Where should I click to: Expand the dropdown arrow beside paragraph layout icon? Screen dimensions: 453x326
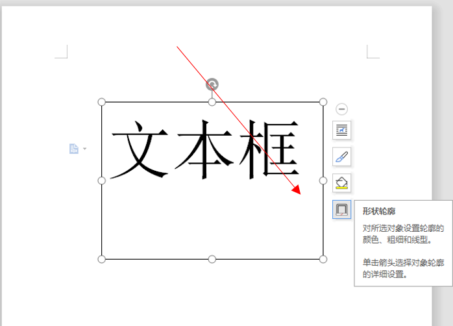84,149
